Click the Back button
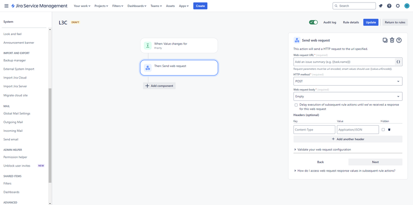 [x=320, y=162]
